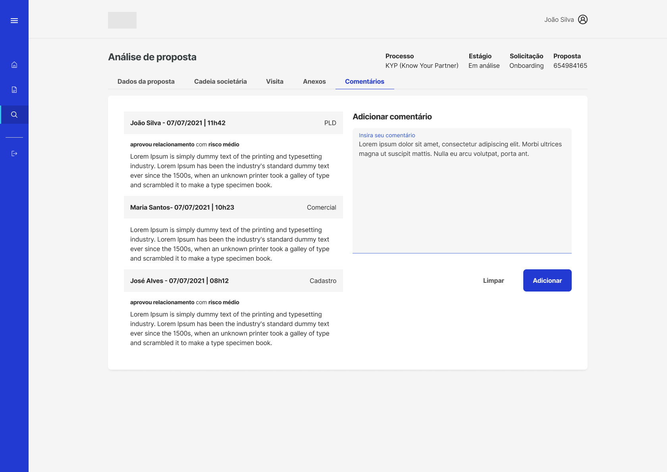Switch to Dados da proposta tab
Viewport: 667px width, 472px height.
(x=146, y=81)
